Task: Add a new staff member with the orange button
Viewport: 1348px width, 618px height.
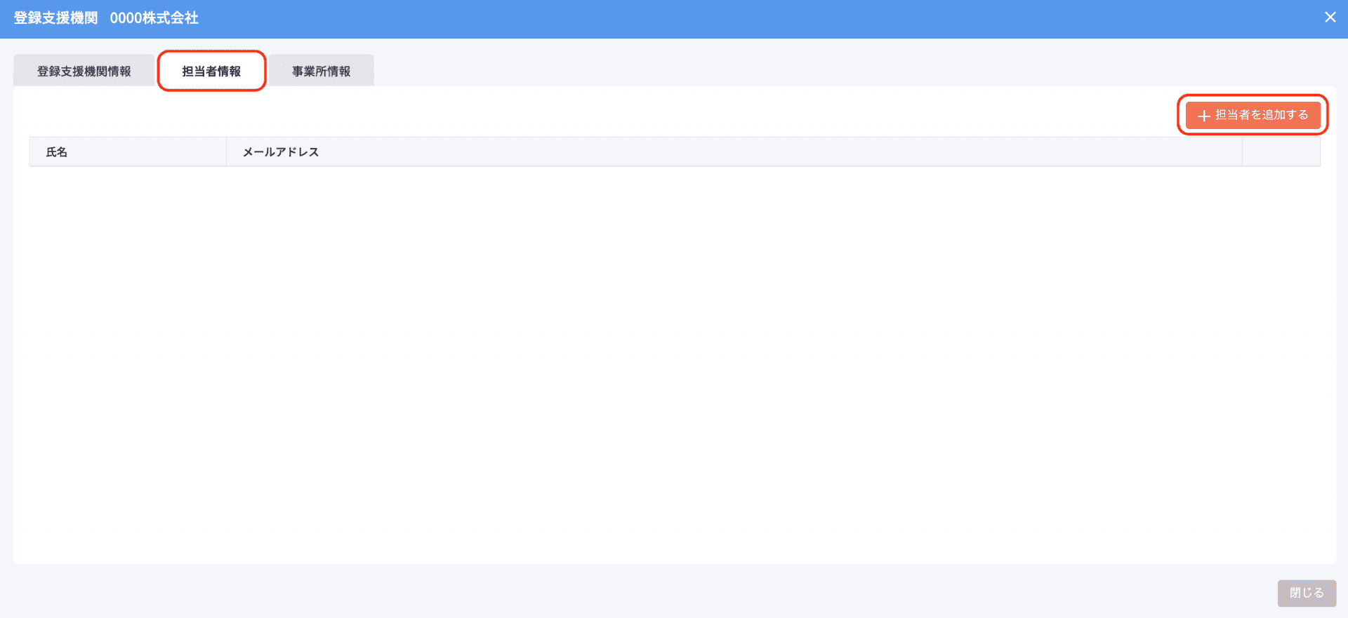Action: tap(1253, 115)
